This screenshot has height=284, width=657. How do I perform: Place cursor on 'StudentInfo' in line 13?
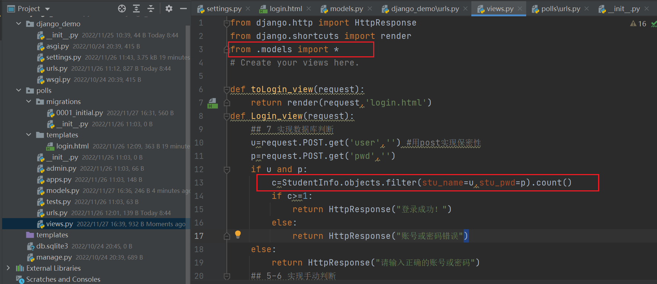311,183
